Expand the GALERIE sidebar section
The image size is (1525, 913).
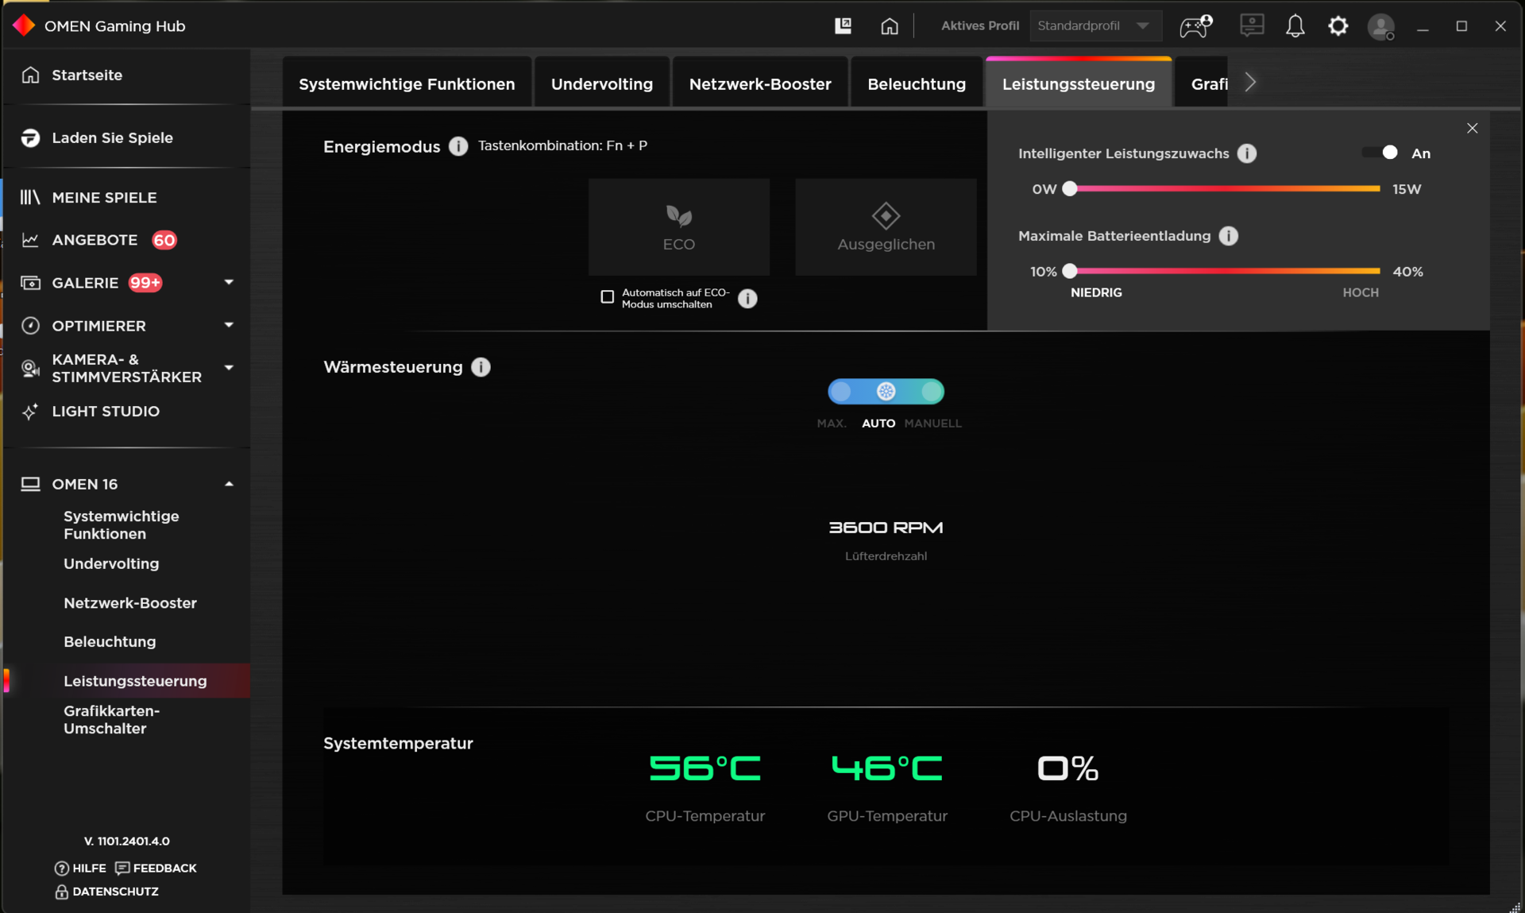(229, 283)
